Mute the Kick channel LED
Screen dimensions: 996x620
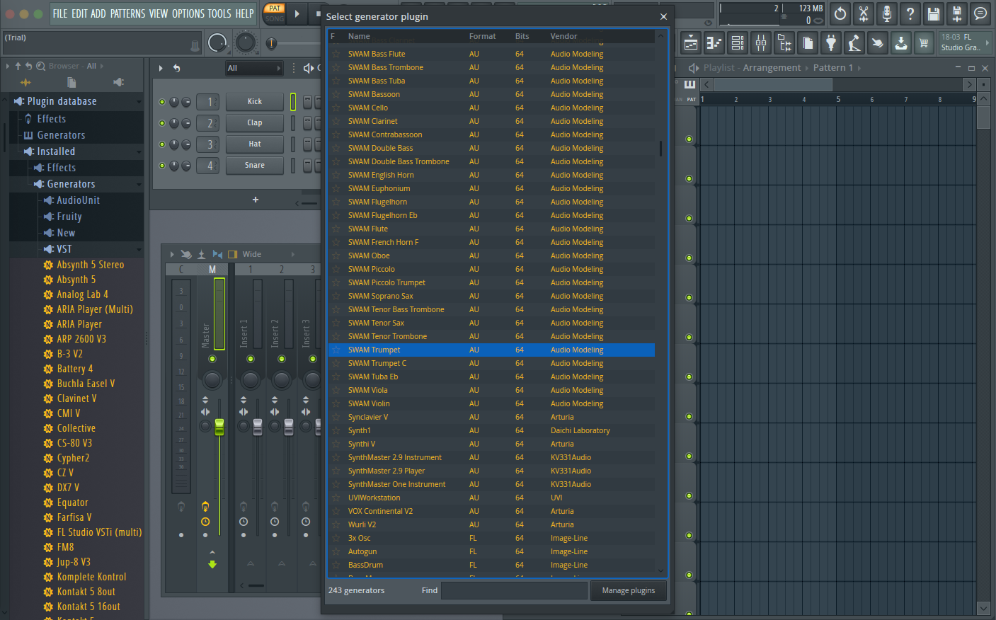click(x=161, y=101)
